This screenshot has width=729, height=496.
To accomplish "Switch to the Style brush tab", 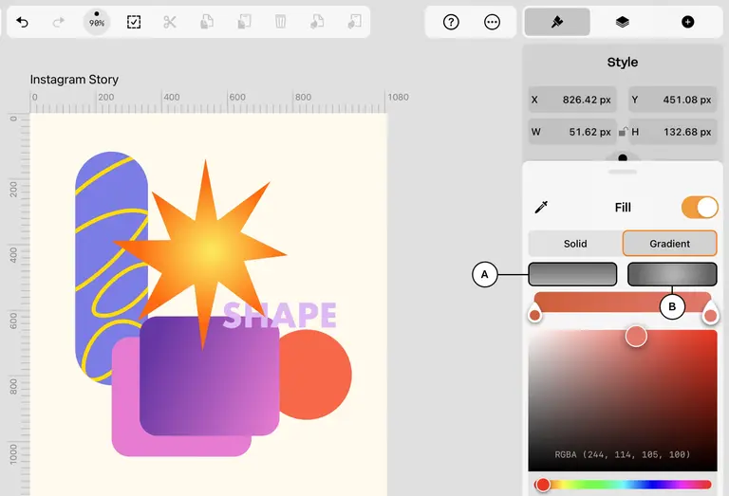I will point(557,22).
